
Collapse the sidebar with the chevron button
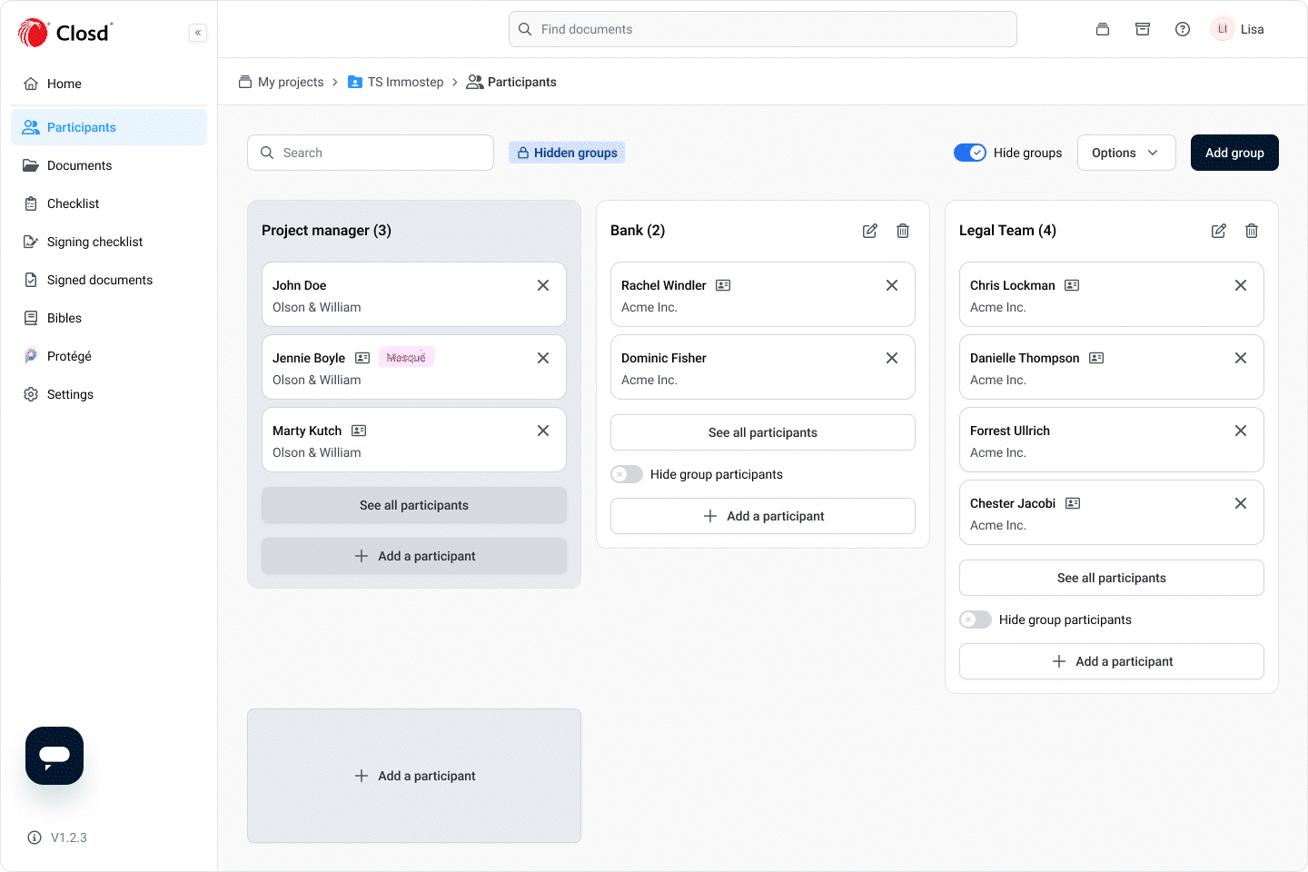(x=198, y=33)
